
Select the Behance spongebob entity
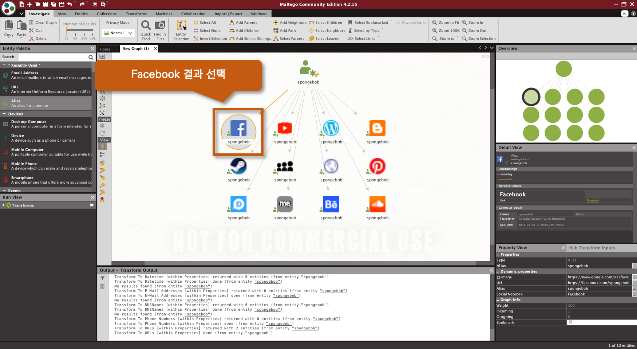tap(331, 208)
